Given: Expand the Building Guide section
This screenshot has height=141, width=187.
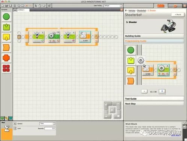Looking at the screenshot, I should coord(154,36).
